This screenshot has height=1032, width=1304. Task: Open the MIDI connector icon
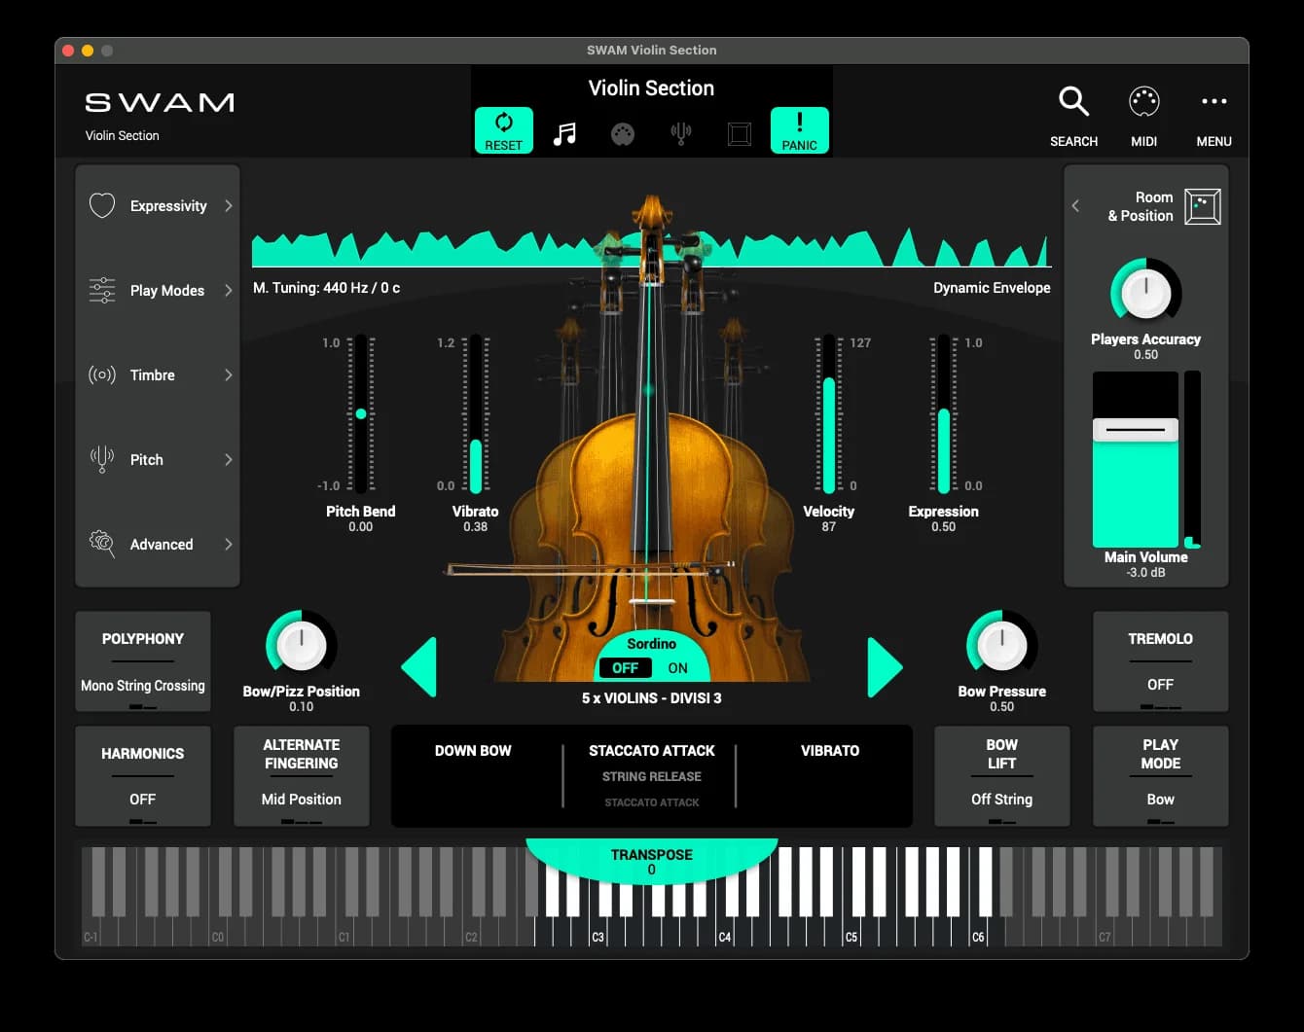coord(1143,102)
